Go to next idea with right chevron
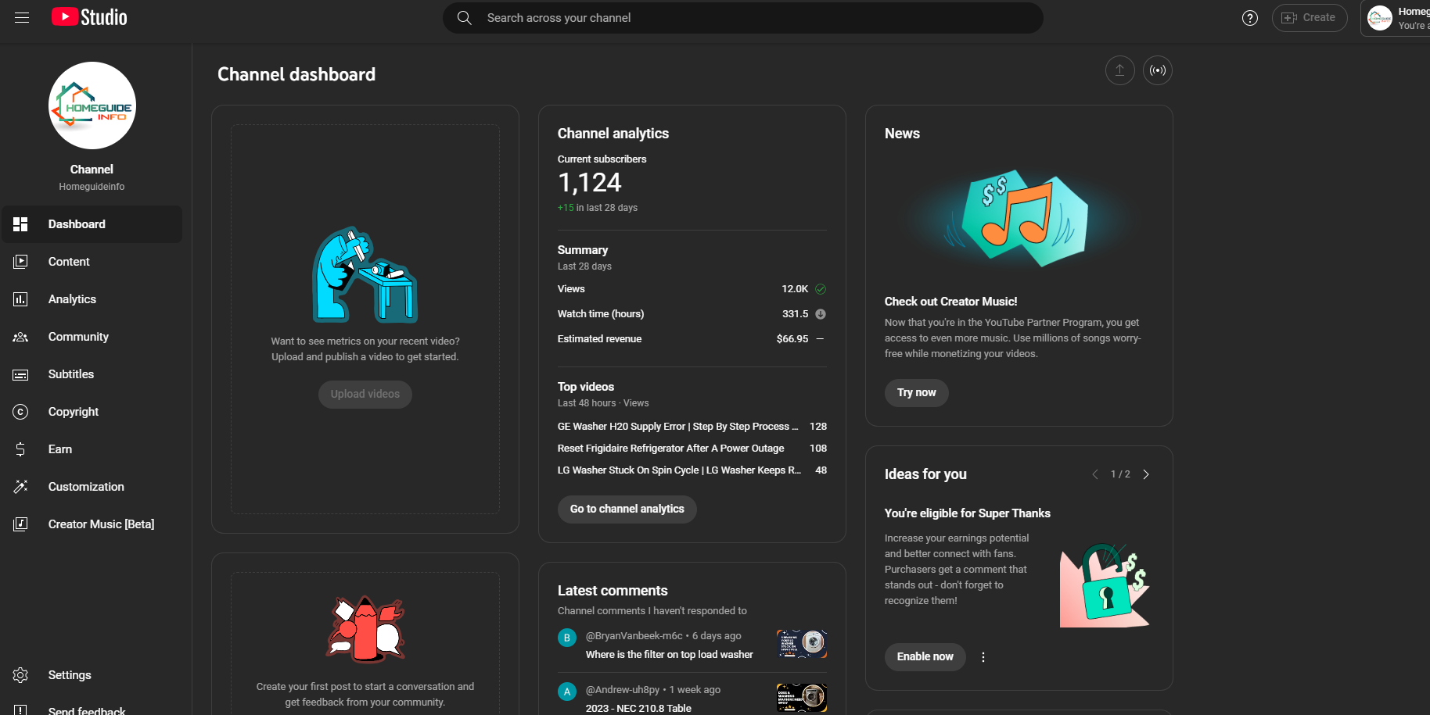The image size is (1430, 715). tap(1146, 474)
